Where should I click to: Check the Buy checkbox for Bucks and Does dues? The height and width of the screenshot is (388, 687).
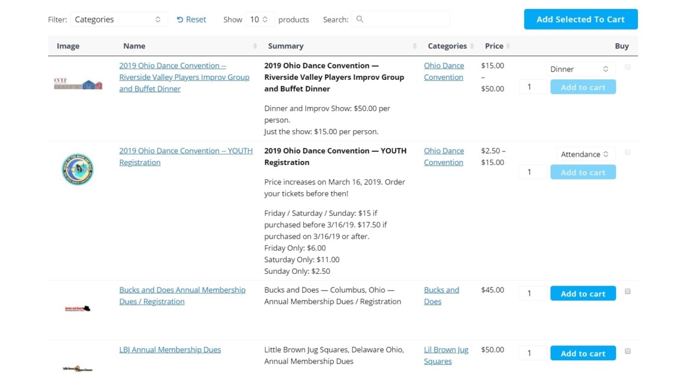[x=627, y=291]
